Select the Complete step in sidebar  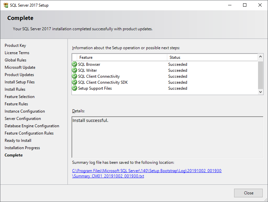14,155
